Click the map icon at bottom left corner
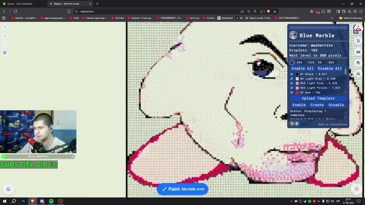365x205 pixels. pyautogui.click(x=8, y=189)
